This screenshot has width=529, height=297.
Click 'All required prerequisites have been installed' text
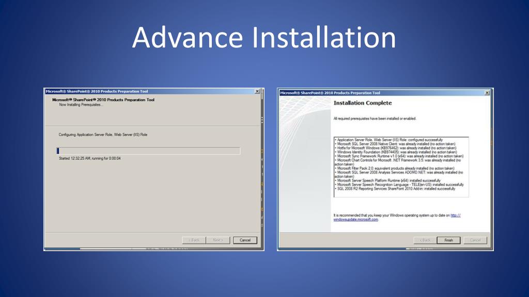click(x=375, y=119)
